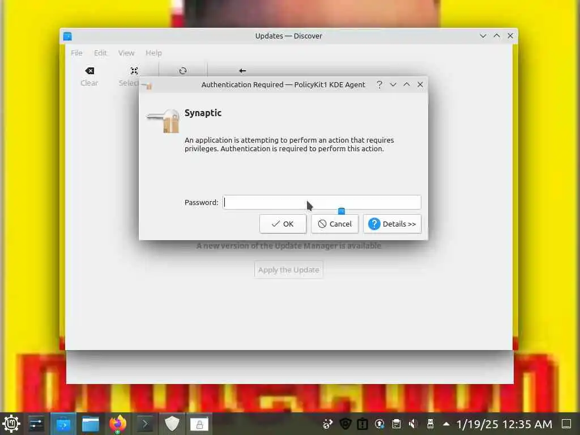Maximize the Discover Updates window
The height and width of the screenshot is (435, 580).
tap(497, 36)
